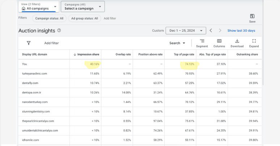Go to previous date range arrow
280x146 pixels.
(211, 31)
